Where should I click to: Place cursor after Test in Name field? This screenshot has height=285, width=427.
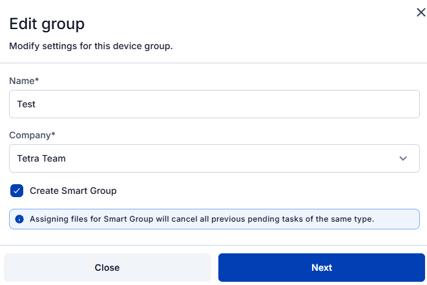coord(36,104)
